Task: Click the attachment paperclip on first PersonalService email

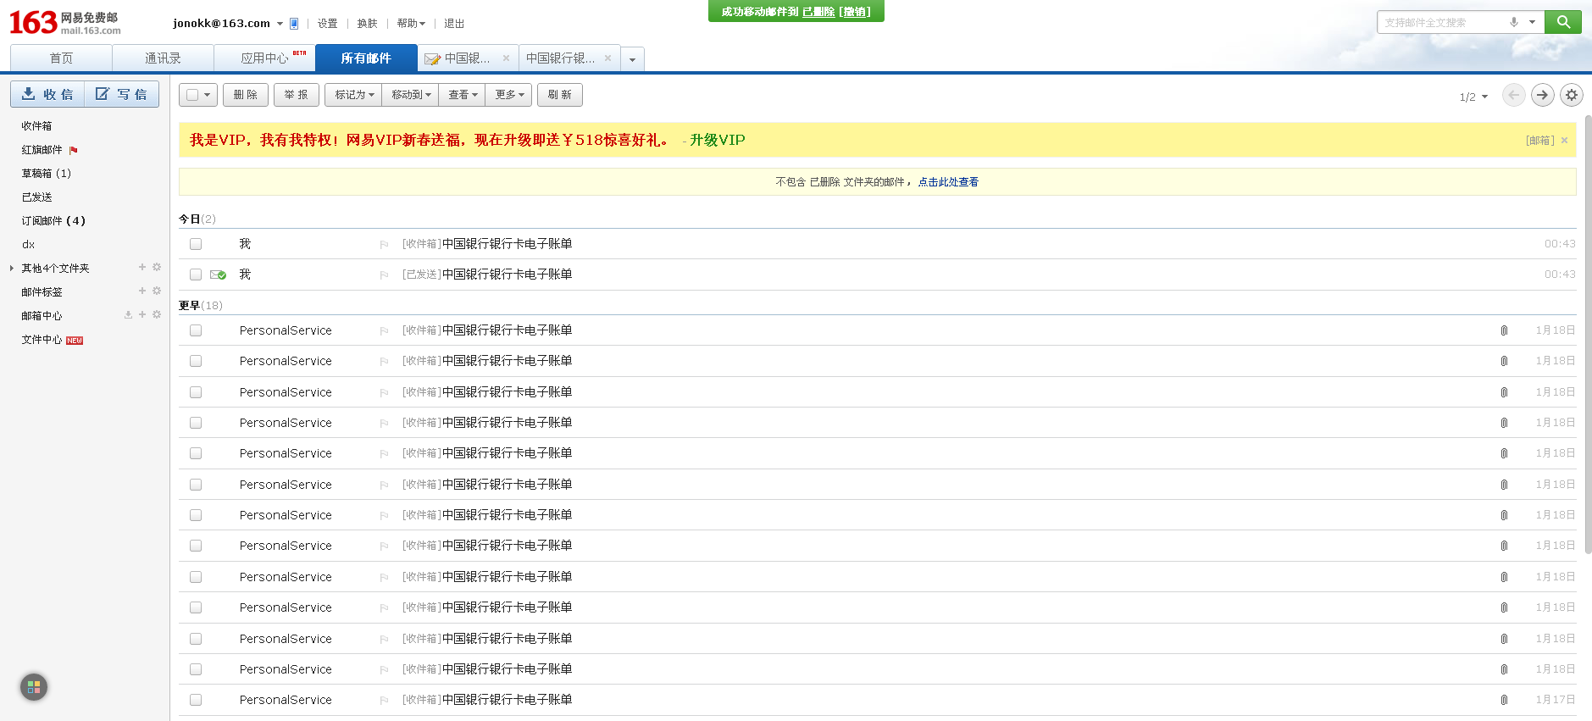Action: (x=1504, y=330)
